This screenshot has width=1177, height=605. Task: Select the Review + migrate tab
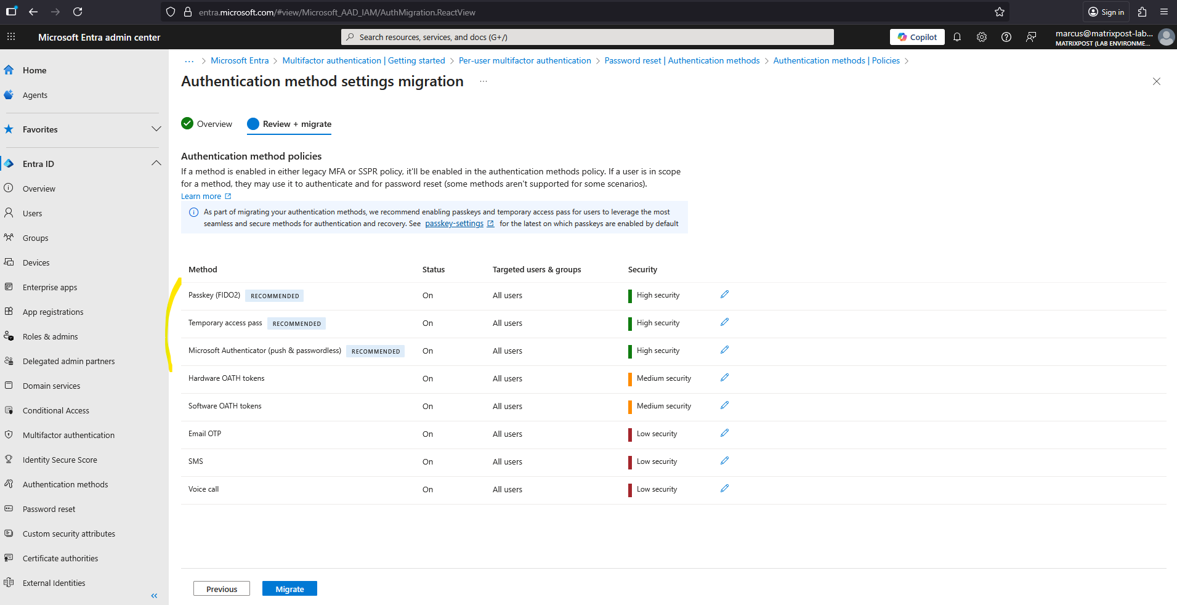(289, 124)
